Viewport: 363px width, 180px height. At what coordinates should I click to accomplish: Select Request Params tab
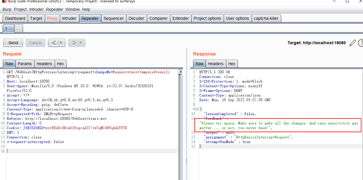click(x=25, y=64)
